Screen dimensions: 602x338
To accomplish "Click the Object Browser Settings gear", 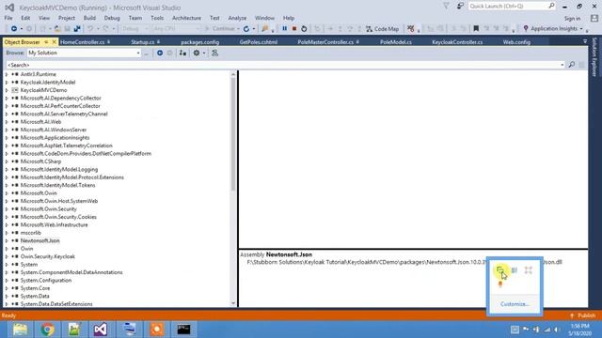I will (x=197, y=53).
